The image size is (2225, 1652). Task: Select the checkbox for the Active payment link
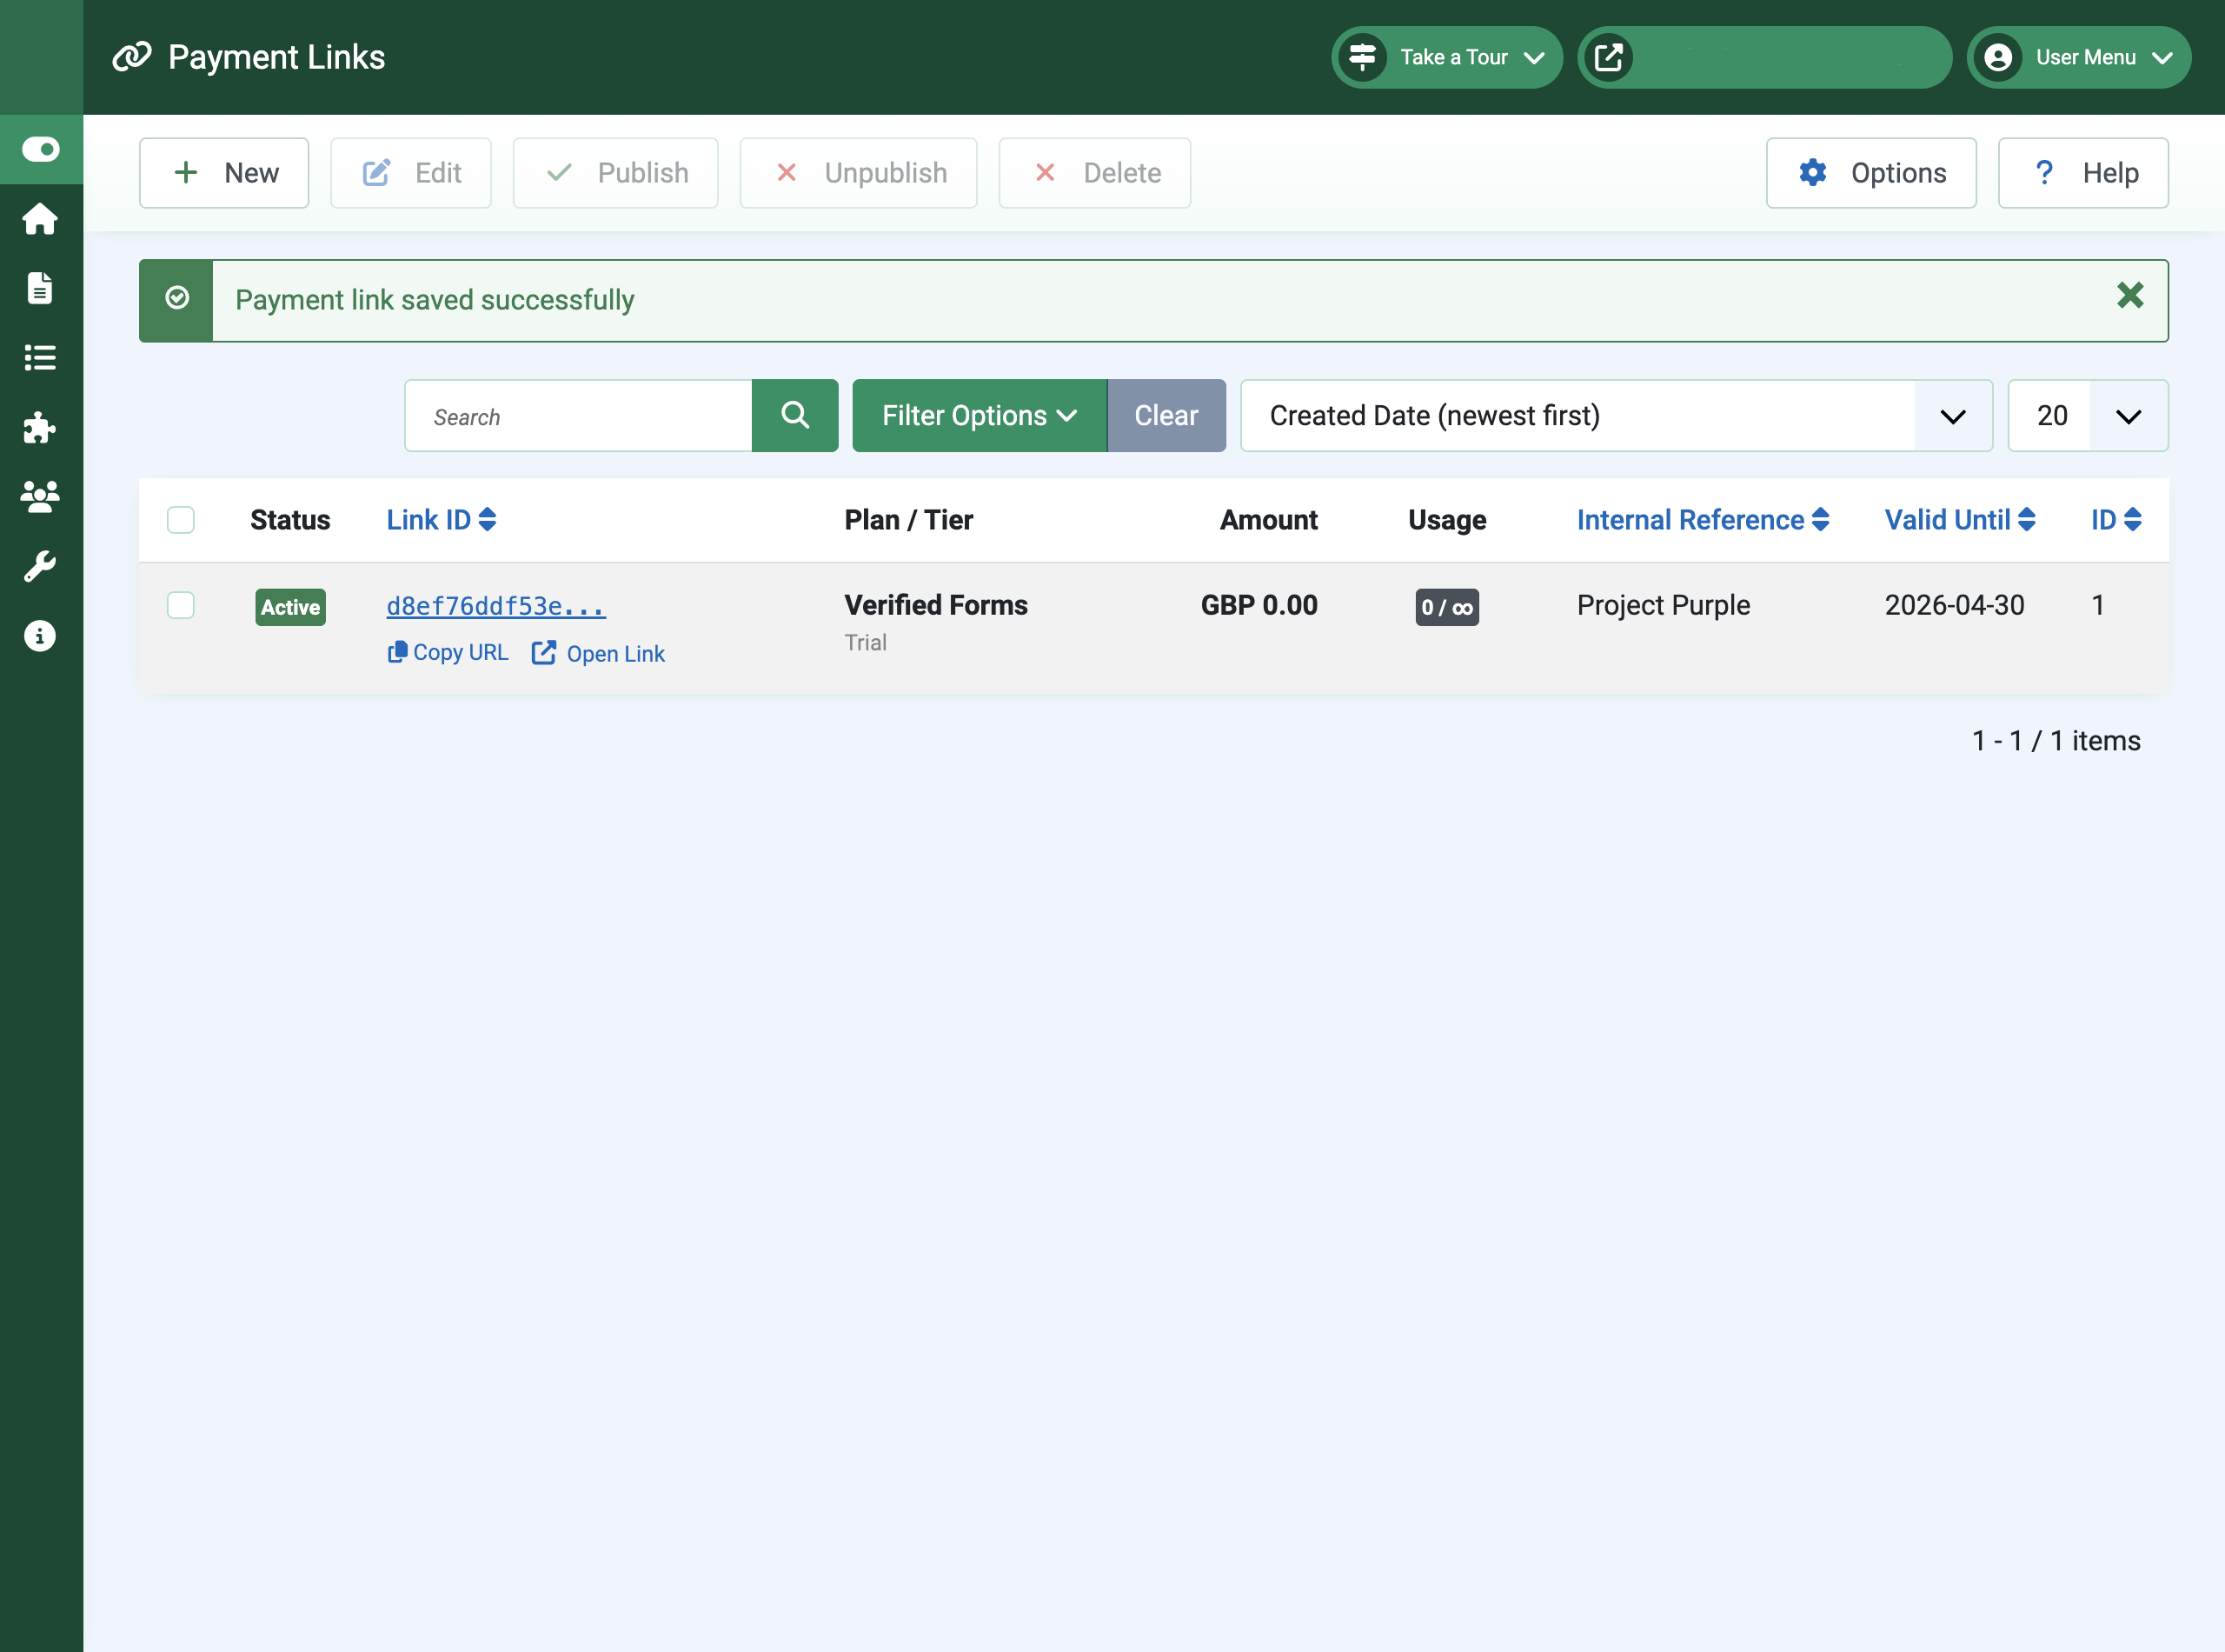[181, 605]
